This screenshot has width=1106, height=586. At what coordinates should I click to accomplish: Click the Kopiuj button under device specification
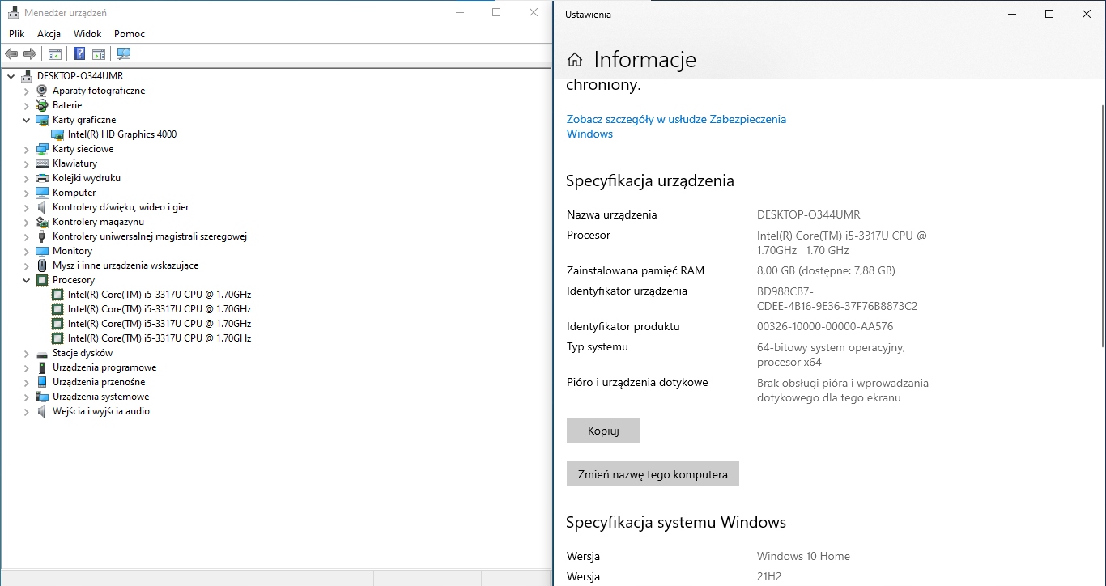tap(603, 431)
